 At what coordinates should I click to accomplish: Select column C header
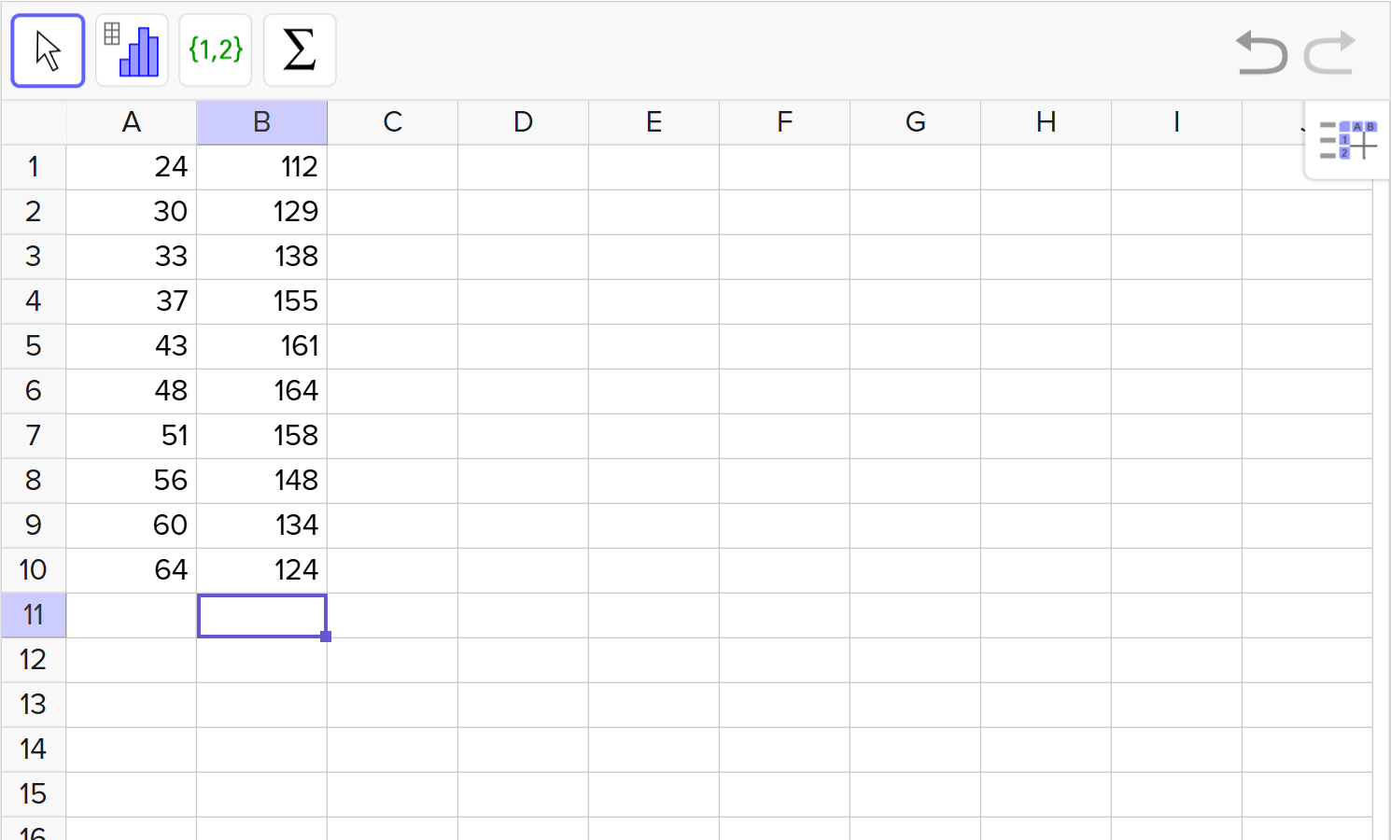pyautogui.click(x=393, y=122)
